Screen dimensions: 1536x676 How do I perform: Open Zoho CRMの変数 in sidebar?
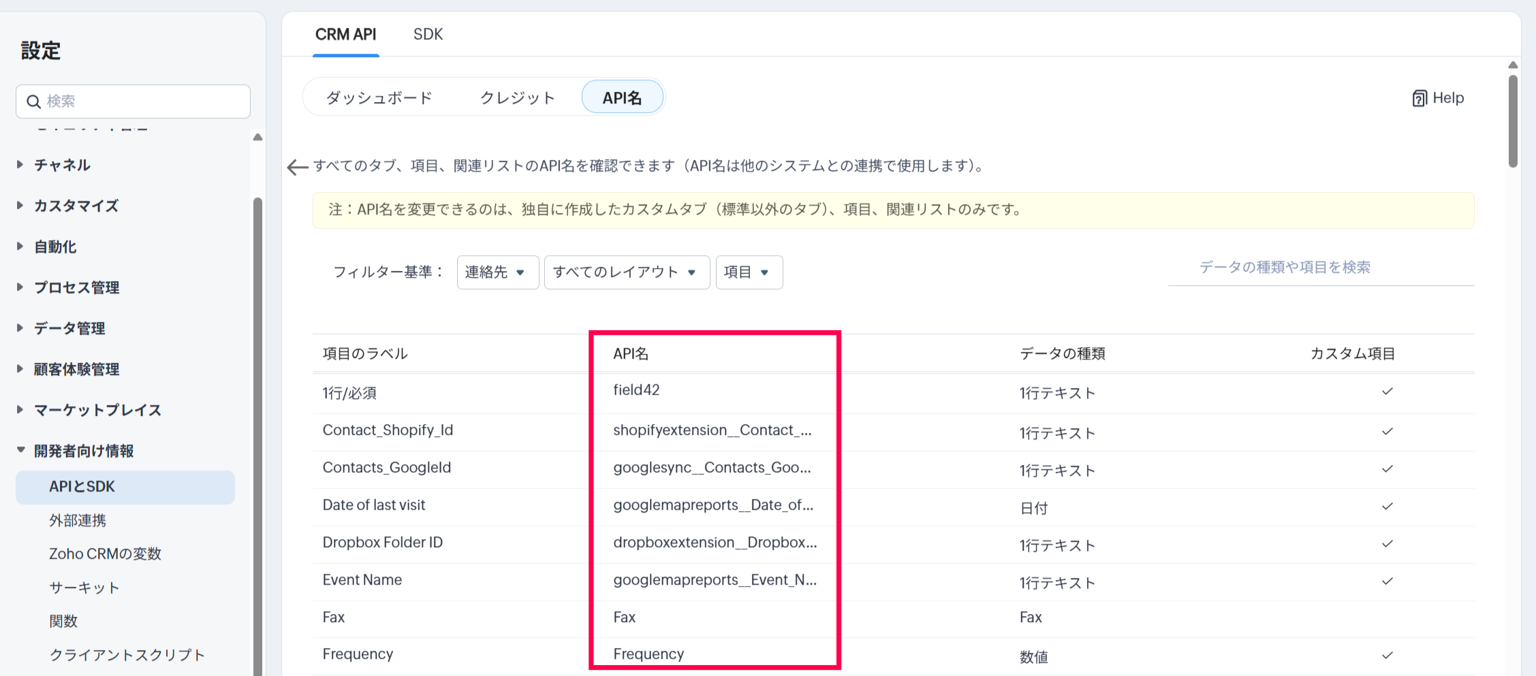tap(105, 554)
